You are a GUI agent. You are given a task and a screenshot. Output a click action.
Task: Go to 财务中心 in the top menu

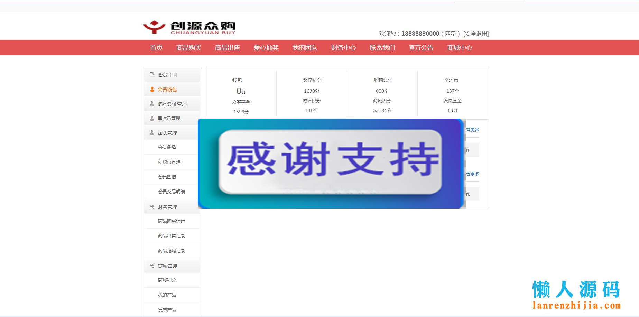tap(343, 48)
